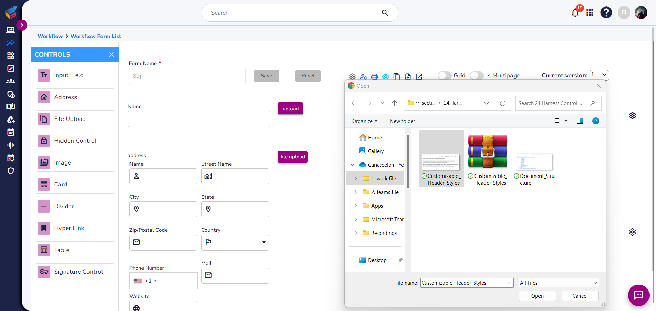Select Desktop in the navigation pane

point(377,260)
